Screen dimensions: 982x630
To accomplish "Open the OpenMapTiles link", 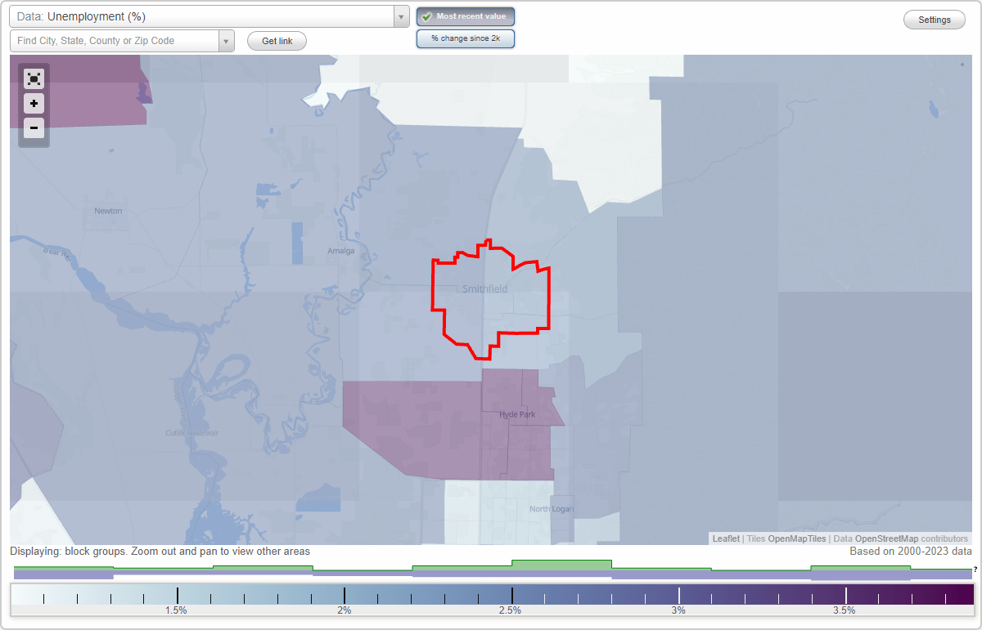I will click(x=797, y=538).
